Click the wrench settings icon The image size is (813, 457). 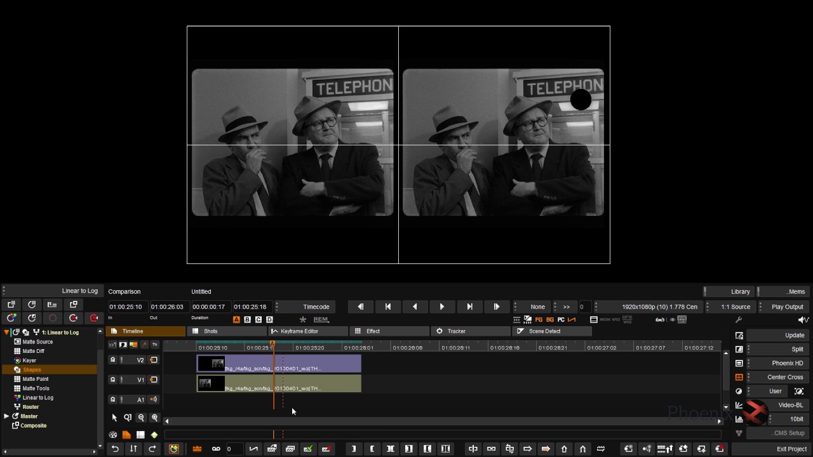click(x=739, y=320)
